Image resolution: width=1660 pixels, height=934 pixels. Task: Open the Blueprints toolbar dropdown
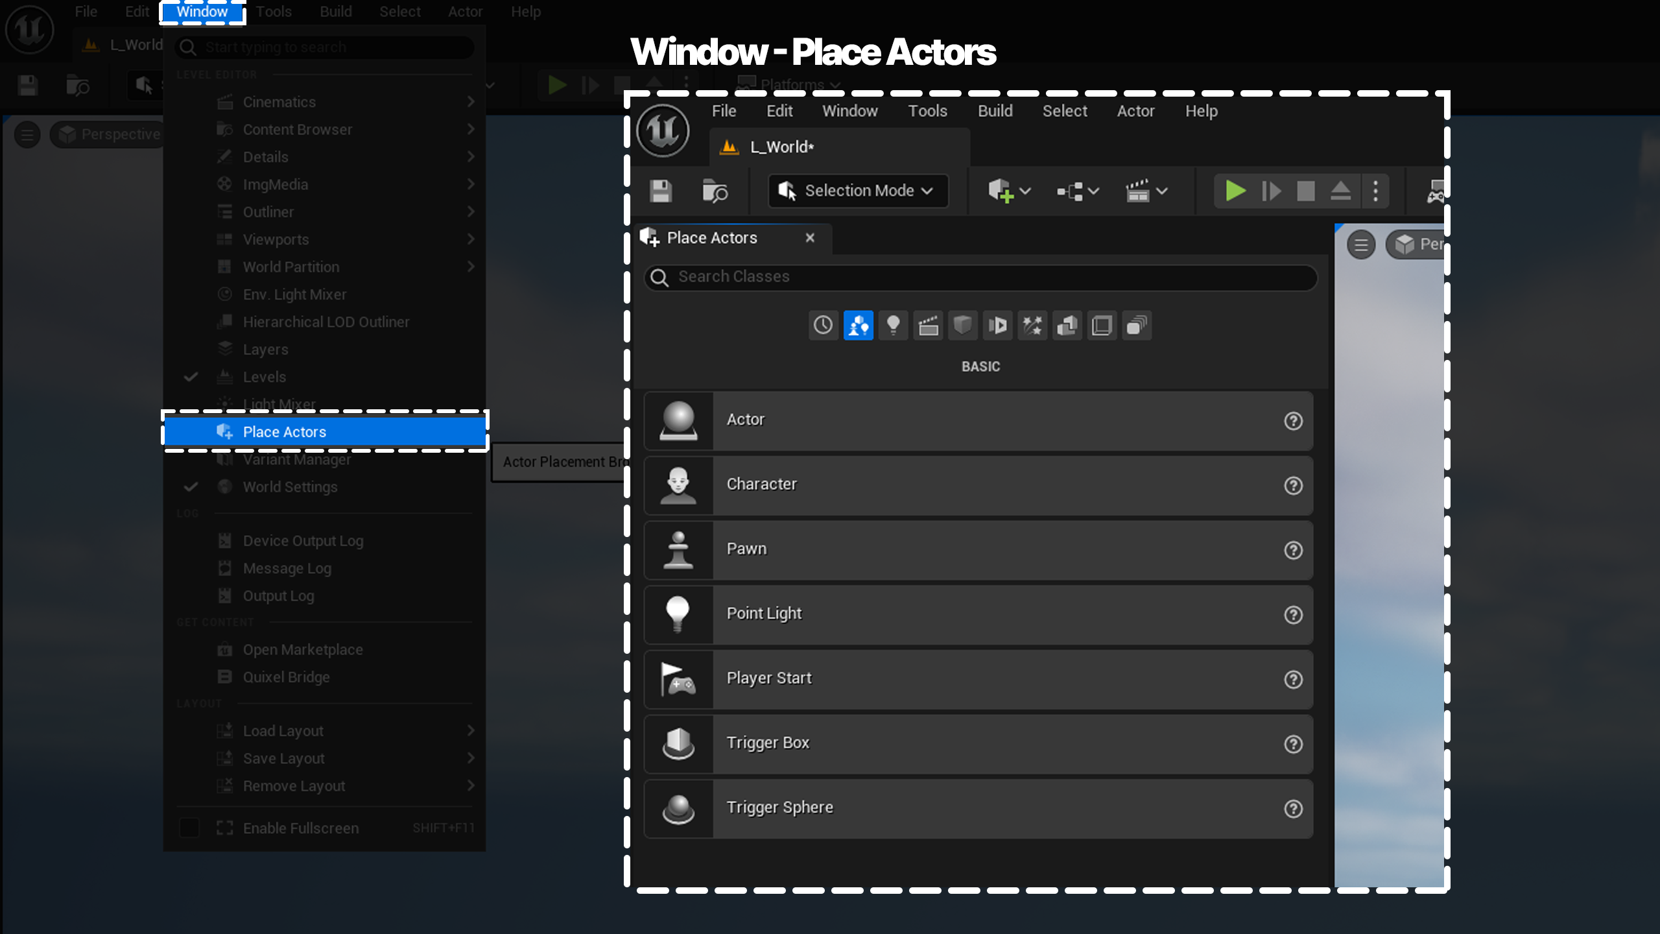tap(1078, 191)
